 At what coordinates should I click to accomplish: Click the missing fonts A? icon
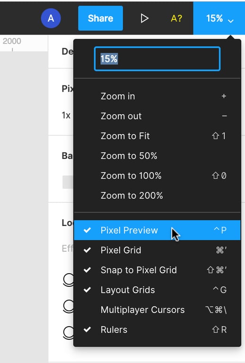coord(176,18)
